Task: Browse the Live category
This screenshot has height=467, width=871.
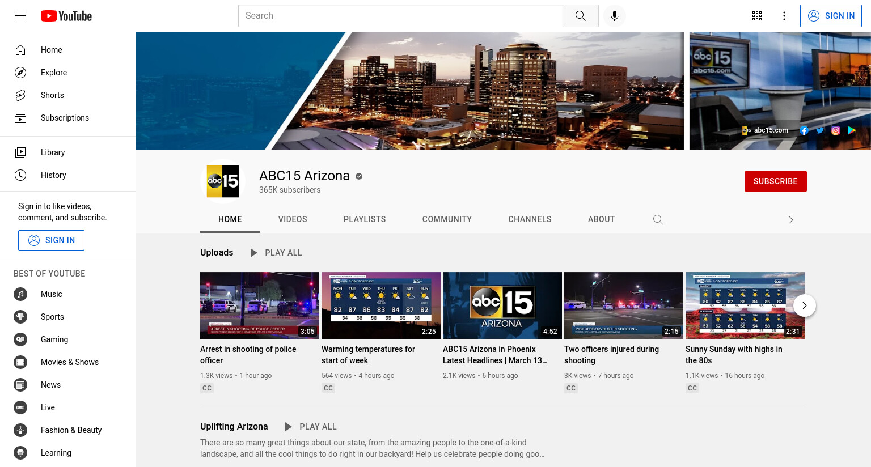Action: 68,407
